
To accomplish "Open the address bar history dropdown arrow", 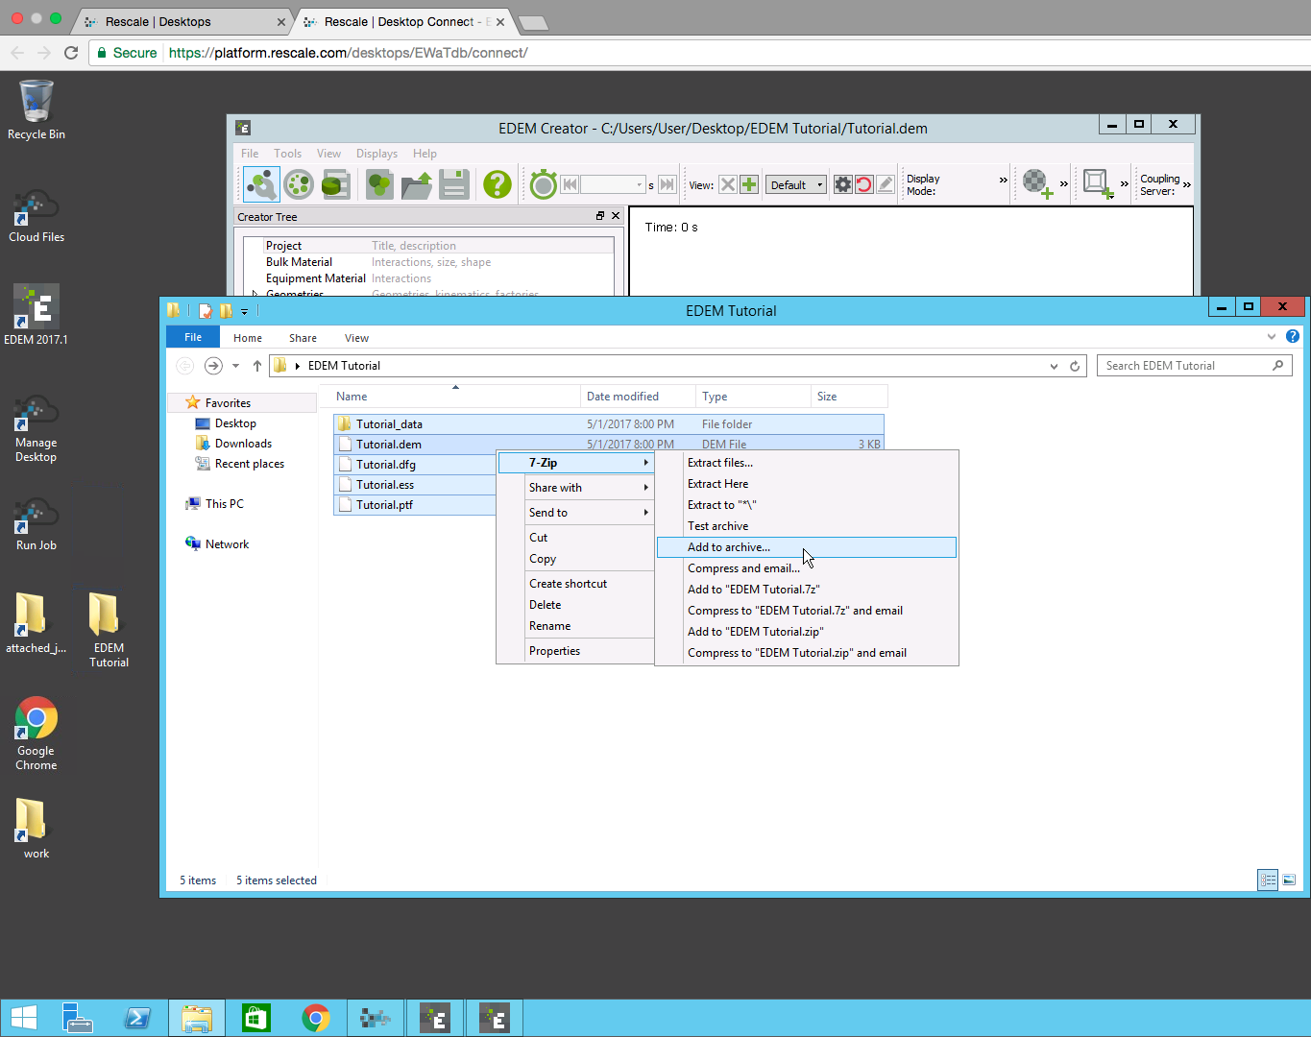I will (x=1054, y=366).
